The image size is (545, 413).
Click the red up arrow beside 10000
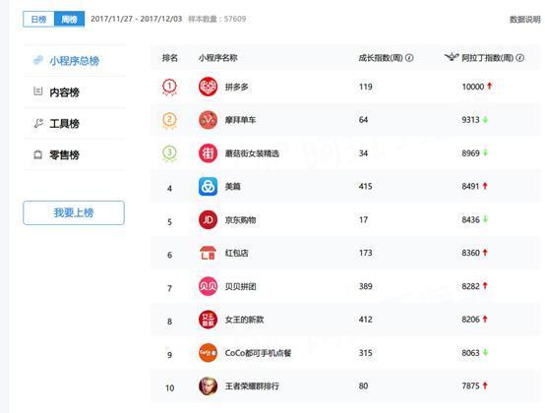point(489,86)
